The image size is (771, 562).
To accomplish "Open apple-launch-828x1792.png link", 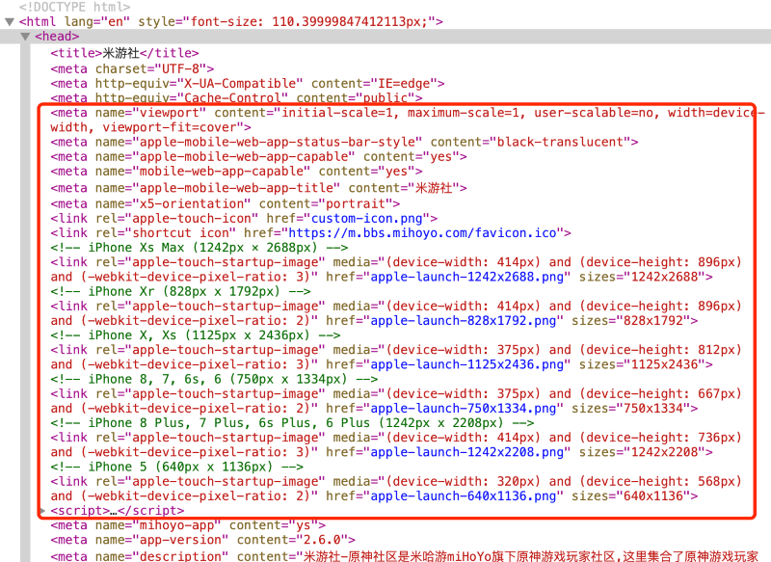I will (464, 321).
